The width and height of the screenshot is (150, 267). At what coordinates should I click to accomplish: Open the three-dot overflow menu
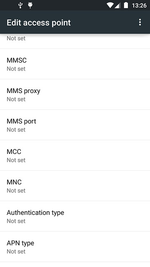point(140,22)
